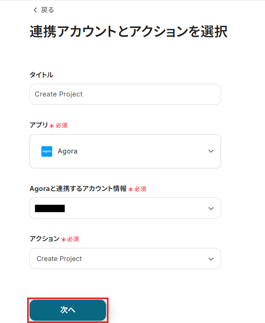Image resolution: width=265 pixels, height=323 pixels.
Task: Click the 戻る back link text
Action: [47, 10]
